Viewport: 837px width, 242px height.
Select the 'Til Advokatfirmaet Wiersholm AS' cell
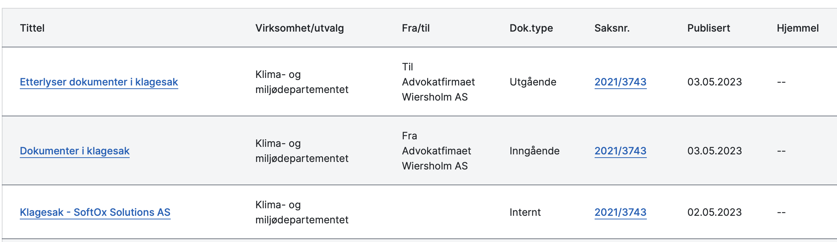(x=438, y=82)
